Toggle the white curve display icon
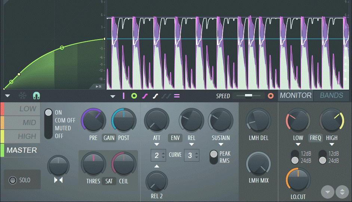 [x=155, y=96]
